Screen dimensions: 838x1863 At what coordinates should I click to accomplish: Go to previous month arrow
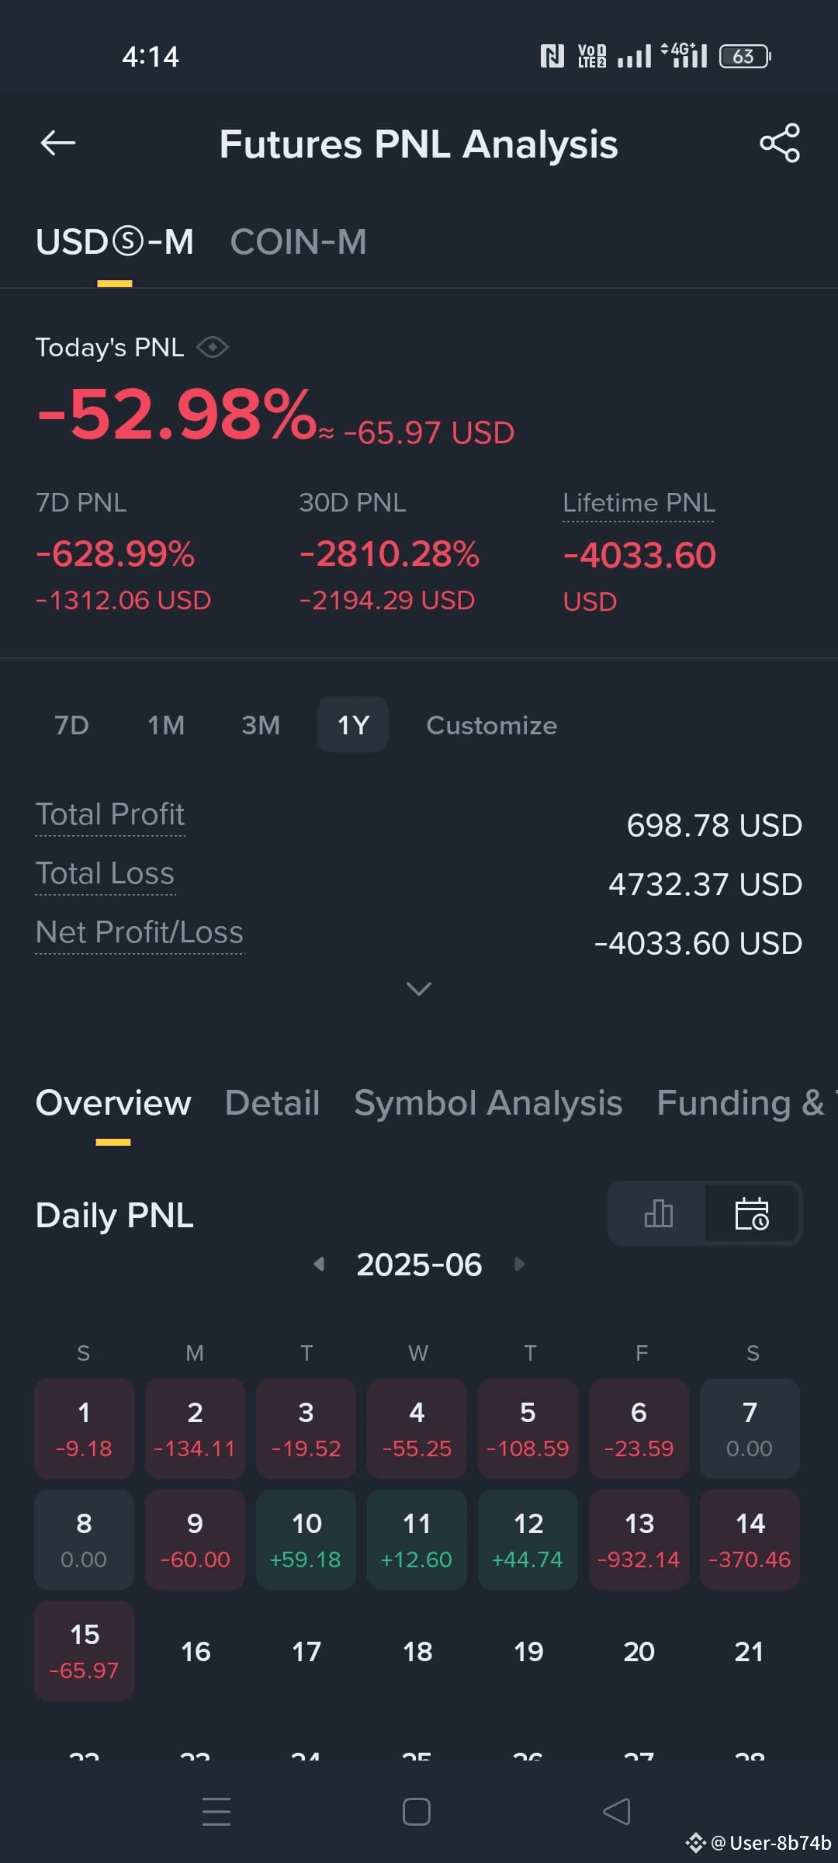[x=319, y=1265]
